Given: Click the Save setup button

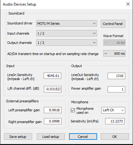Looking at the screenshot, I should tap(18, 137).
